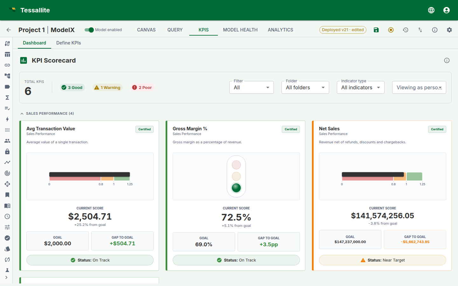This screenshot has height=286, width=458.
Task: Click the Certified badge on Net Sales
Action: 437,129
